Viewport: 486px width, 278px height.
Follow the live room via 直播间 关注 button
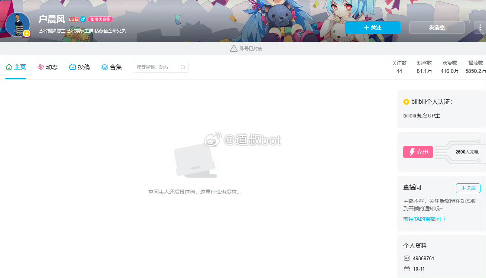[468, 188]
